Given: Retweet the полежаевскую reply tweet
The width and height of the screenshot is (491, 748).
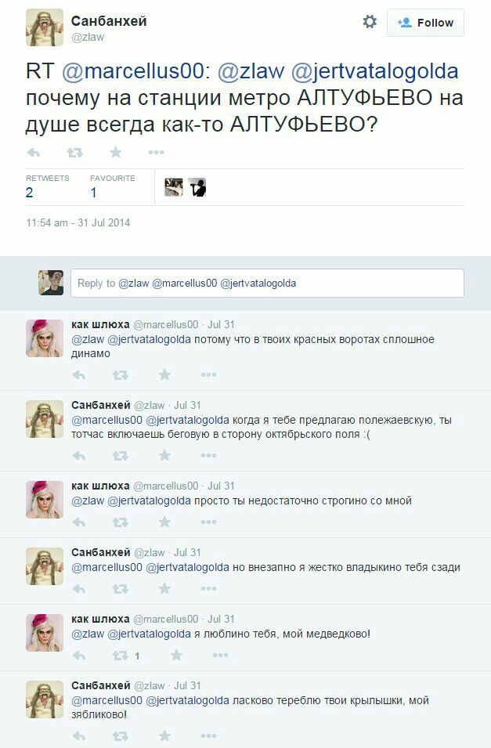Looking at the screenshot, I should point(121,456).
